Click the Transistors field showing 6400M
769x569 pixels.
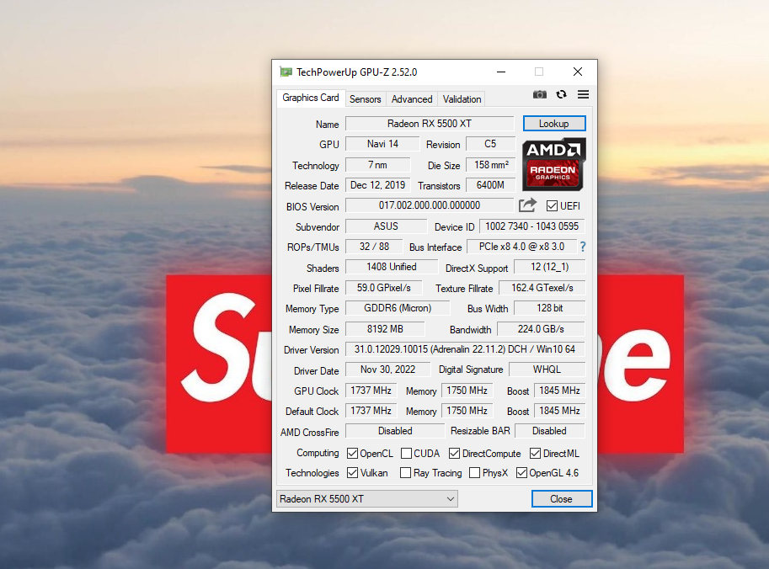tap(491, 185)
